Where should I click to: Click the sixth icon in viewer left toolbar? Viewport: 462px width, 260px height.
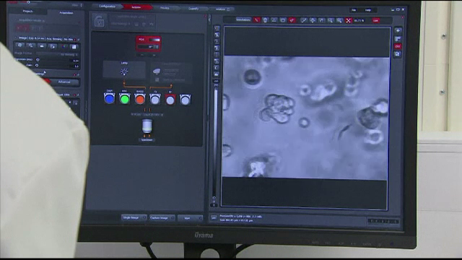pos(217,61)
